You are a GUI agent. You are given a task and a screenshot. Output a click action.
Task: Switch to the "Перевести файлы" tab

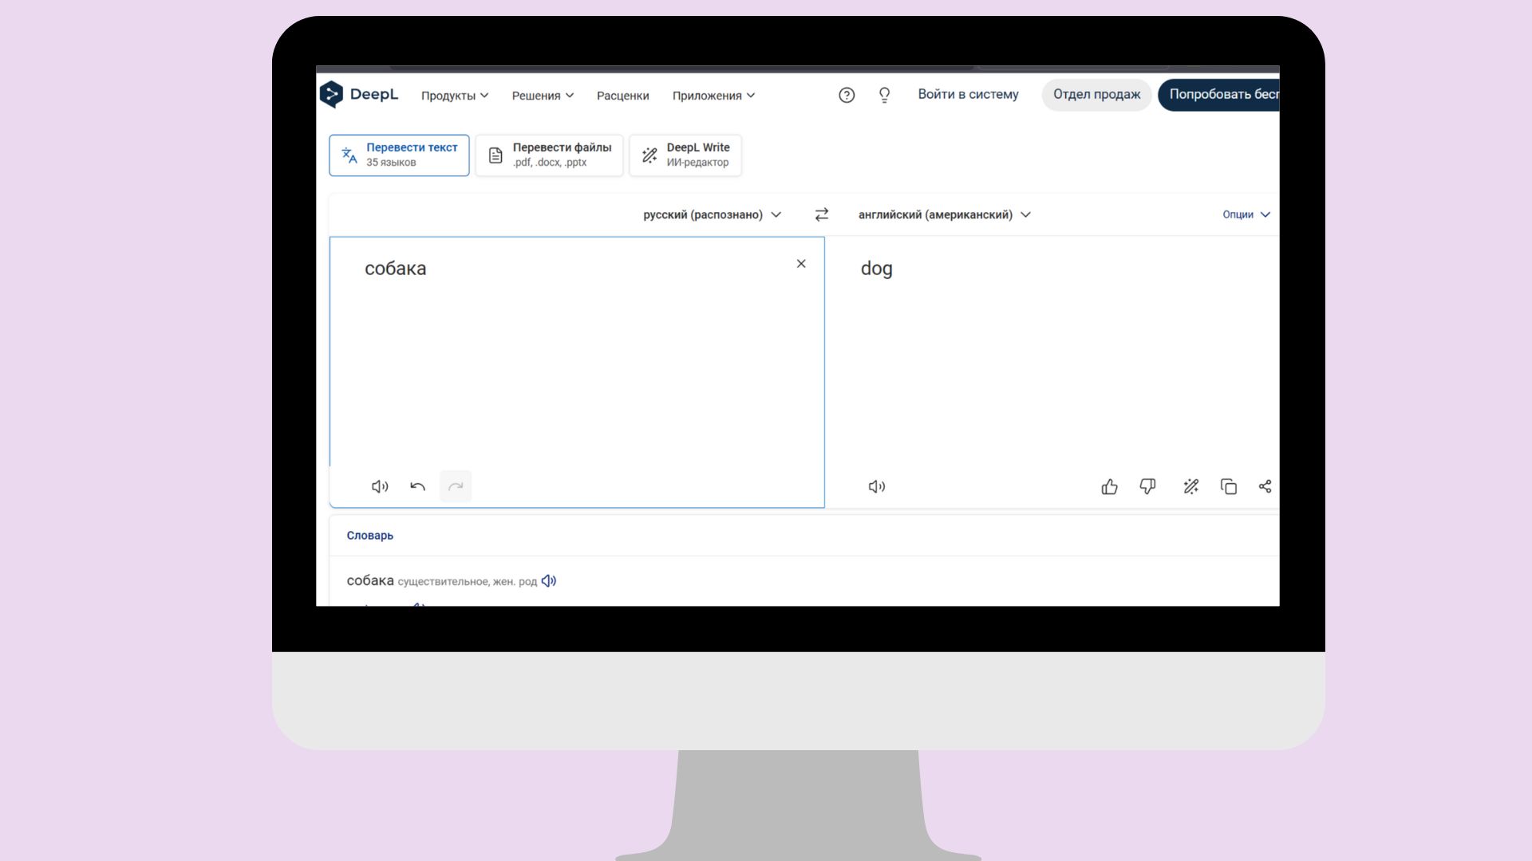(549, 155)
